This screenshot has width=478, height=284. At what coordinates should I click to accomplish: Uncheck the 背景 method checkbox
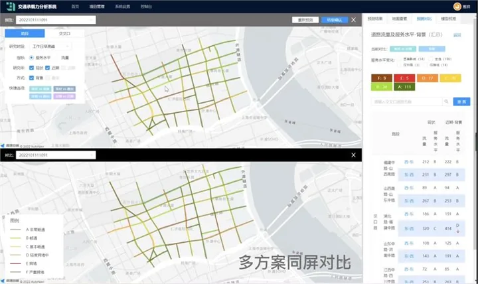coord(31,78)
